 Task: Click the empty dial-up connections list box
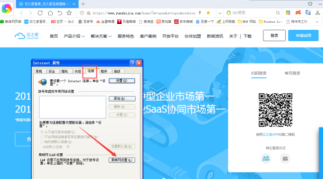(x=73, y=107)
